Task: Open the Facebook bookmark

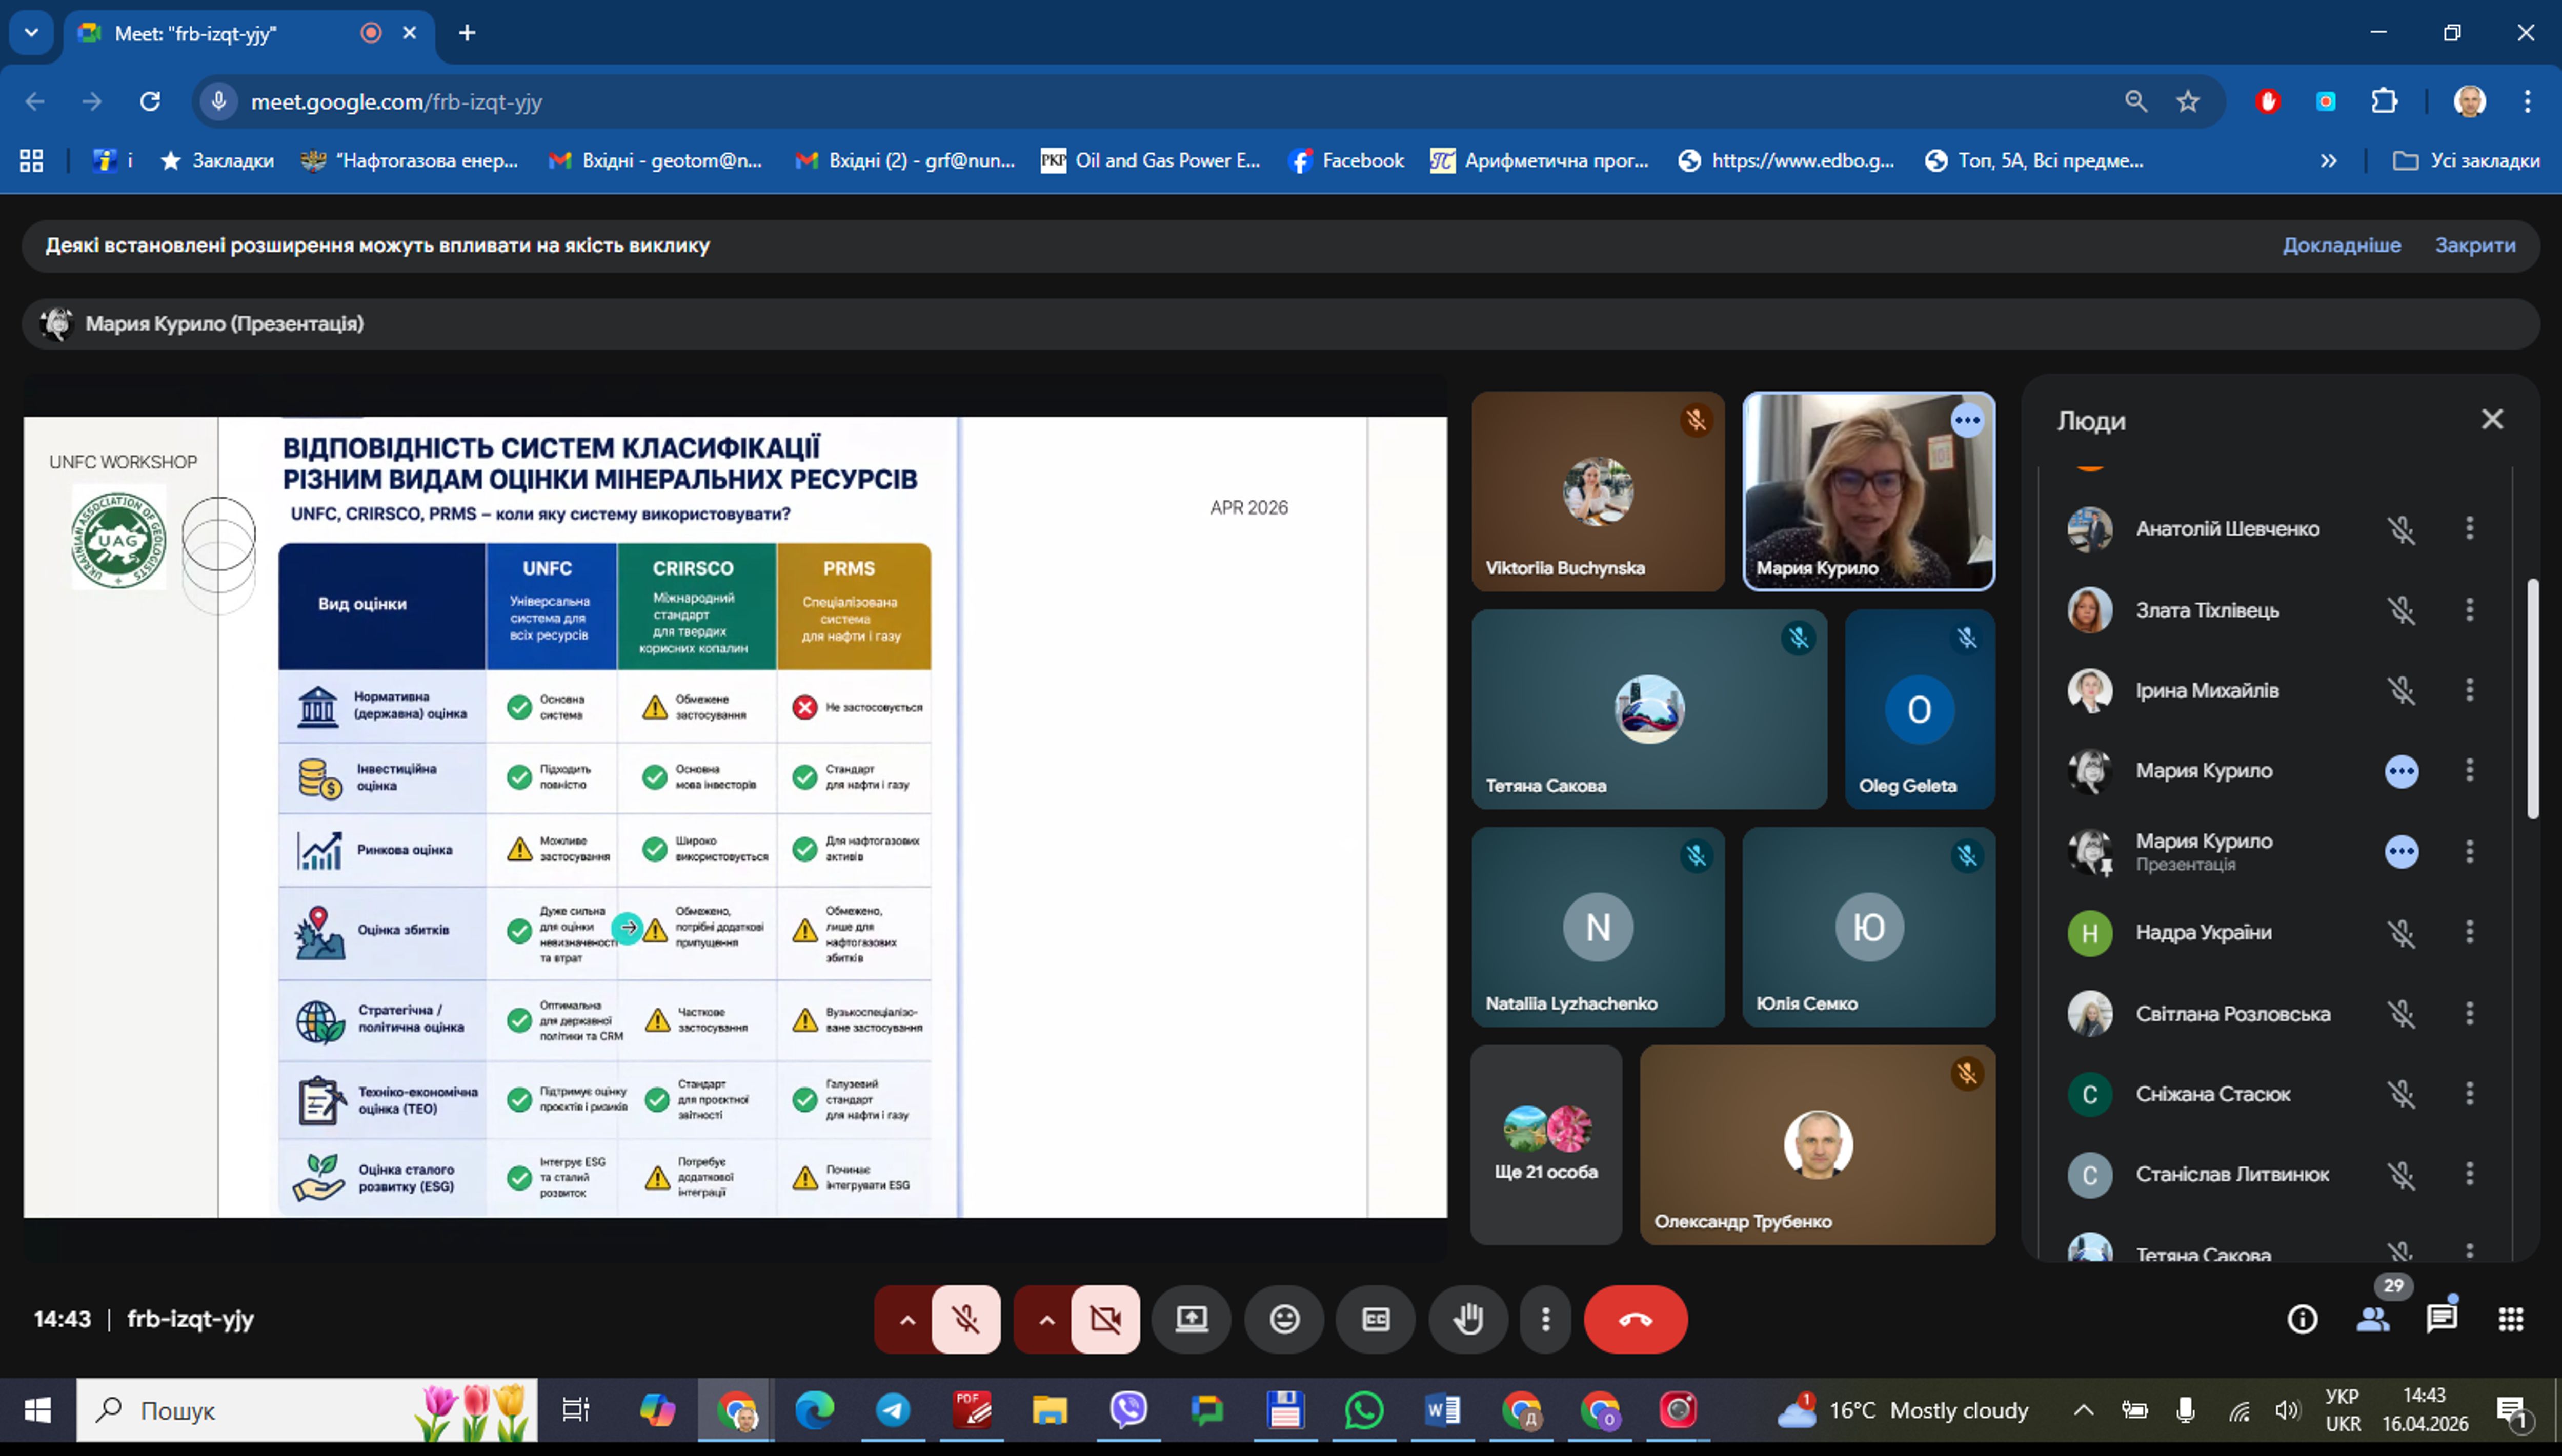Action: pyautogui.click(x=1346, y=160)
